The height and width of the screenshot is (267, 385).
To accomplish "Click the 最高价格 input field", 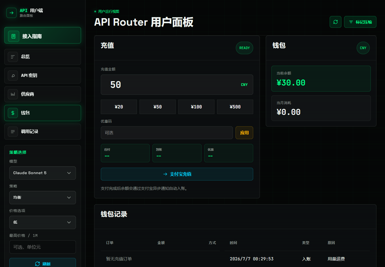I will (43, 247).
